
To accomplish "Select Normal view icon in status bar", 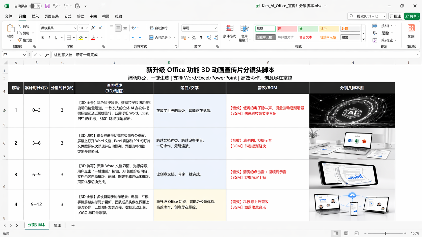I will point(336,233).
